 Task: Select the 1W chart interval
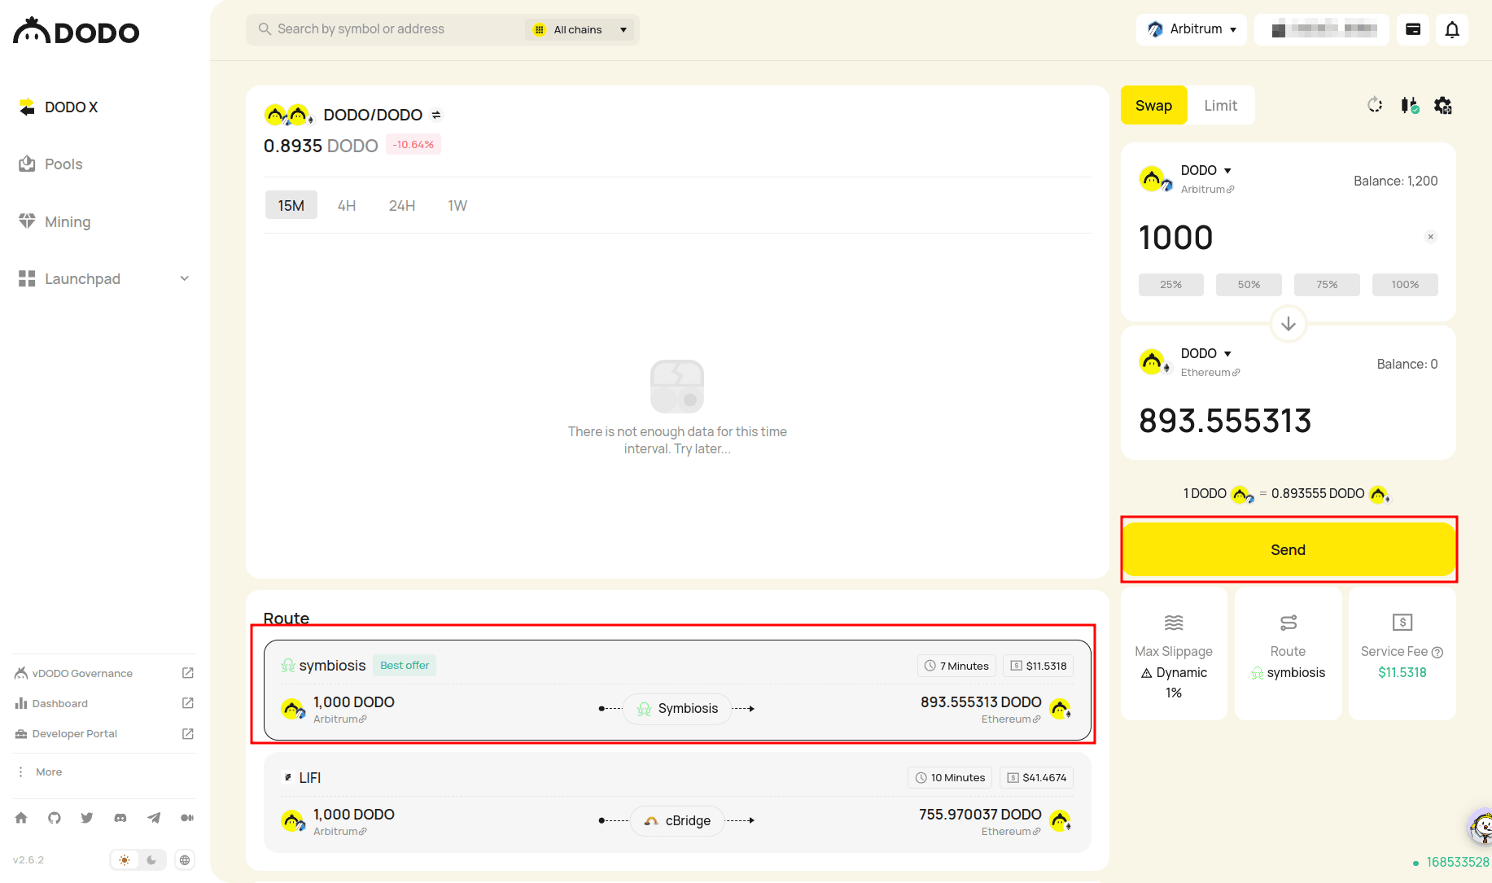point(457,205)
